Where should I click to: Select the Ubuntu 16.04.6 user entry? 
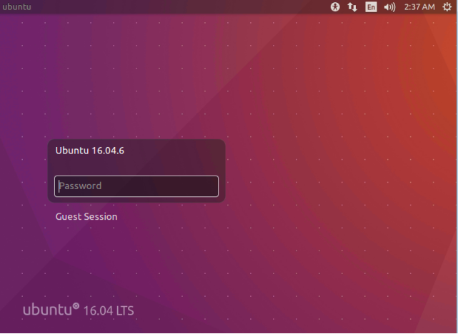click(x=90, y=151)
